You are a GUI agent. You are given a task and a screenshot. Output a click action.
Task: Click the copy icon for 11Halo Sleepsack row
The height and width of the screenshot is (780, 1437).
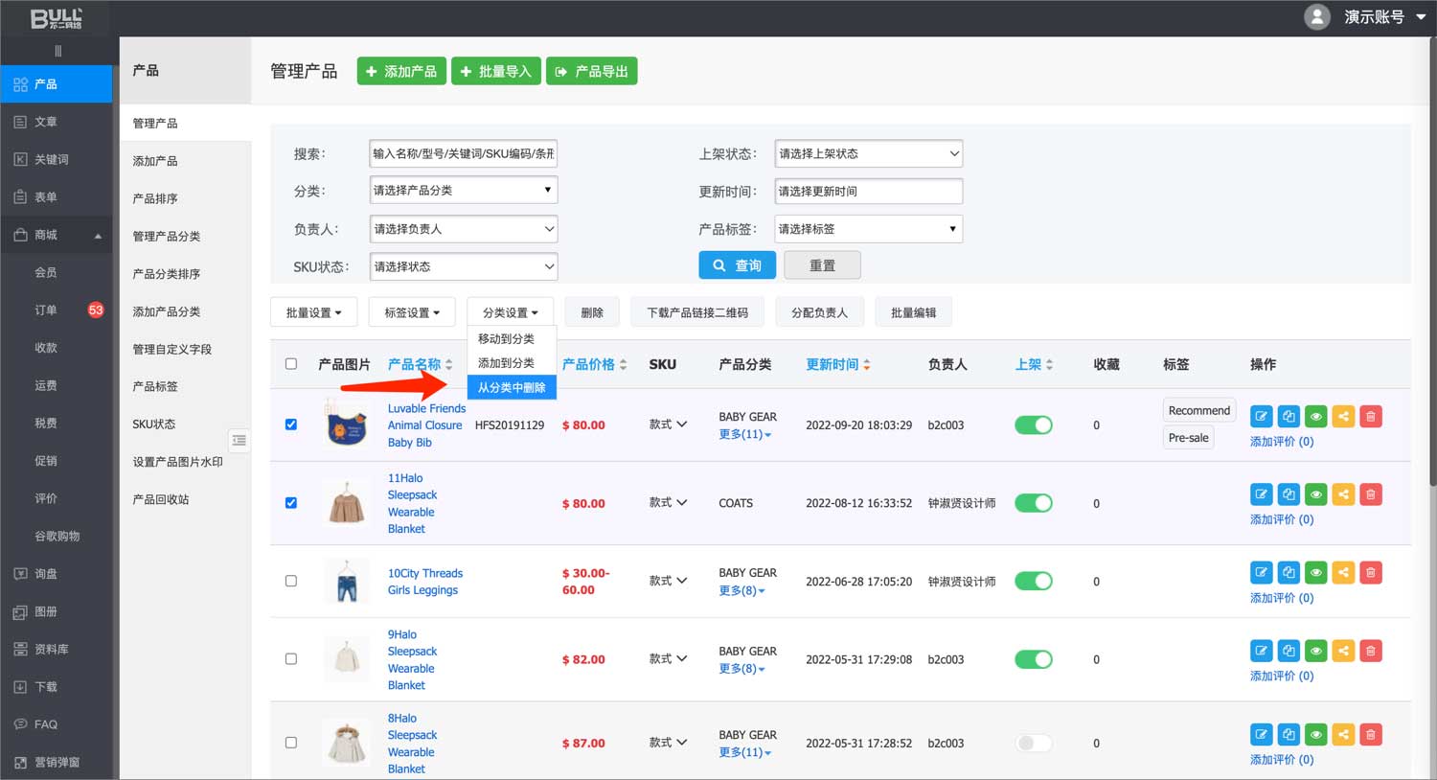(x=1289, y=495)
